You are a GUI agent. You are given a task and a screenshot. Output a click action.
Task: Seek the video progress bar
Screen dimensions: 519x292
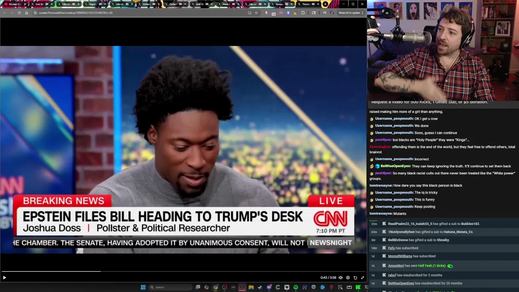pos(183,271)
